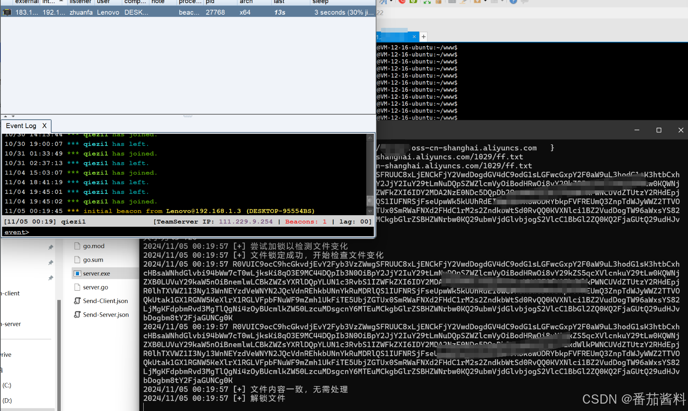688x411 pixels.
Task: Click the font style A toolbar icon
Action: [383, 2]
